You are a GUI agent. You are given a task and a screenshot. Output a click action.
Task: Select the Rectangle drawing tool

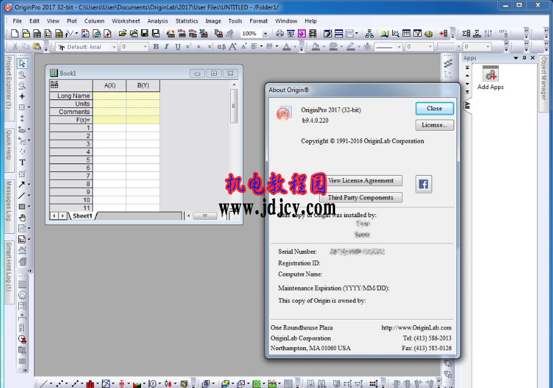(22, 207)
